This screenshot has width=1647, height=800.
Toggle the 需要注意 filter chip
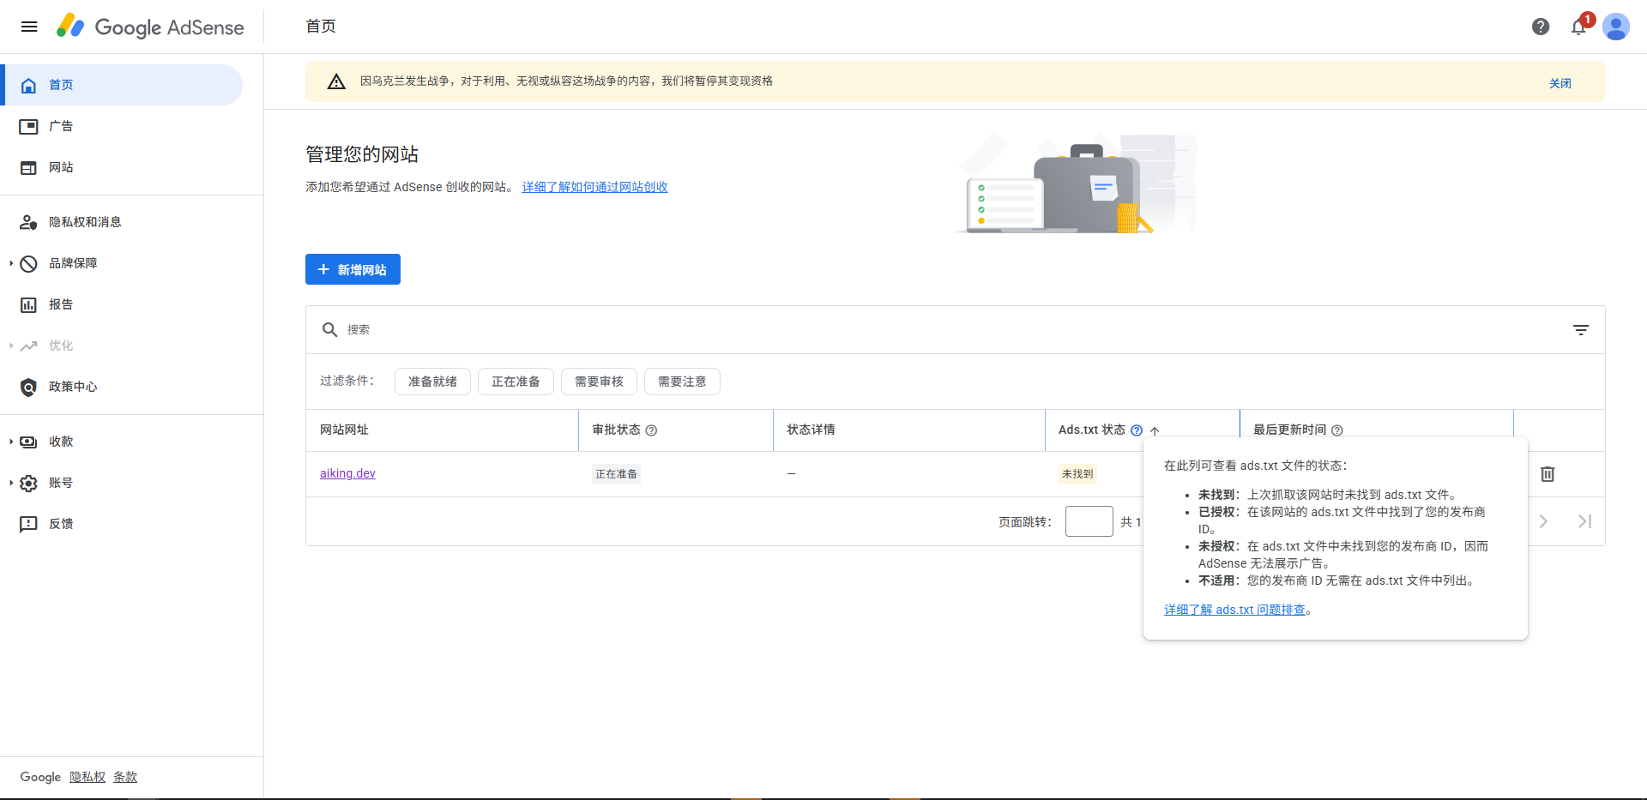pos(682,382)
